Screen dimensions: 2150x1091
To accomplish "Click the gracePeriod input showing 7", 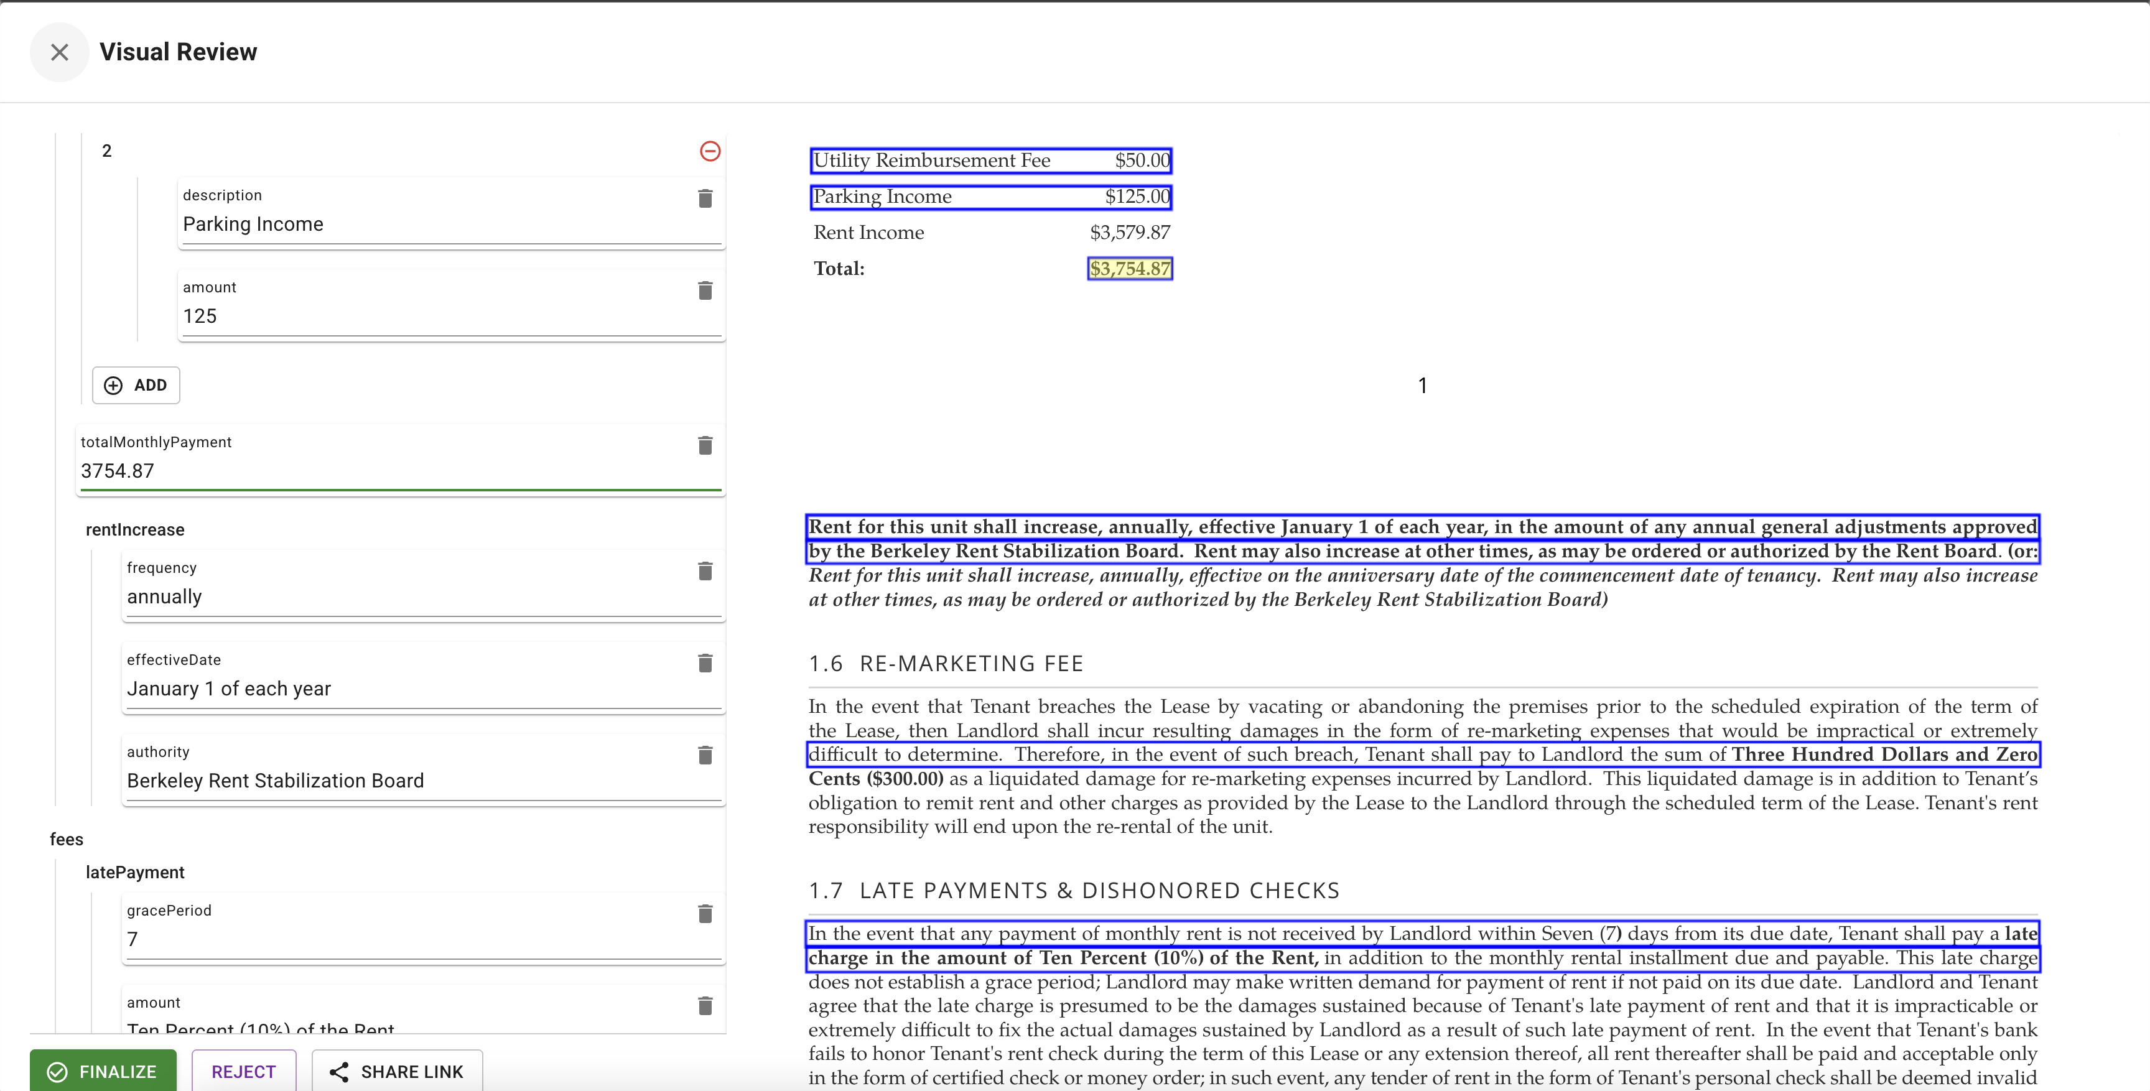I will tap(401, 940).
